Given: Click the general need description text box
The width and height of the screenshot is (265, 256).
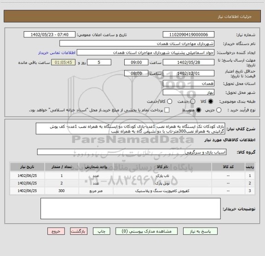Looking at the screenshot, I should click(131, 129).
